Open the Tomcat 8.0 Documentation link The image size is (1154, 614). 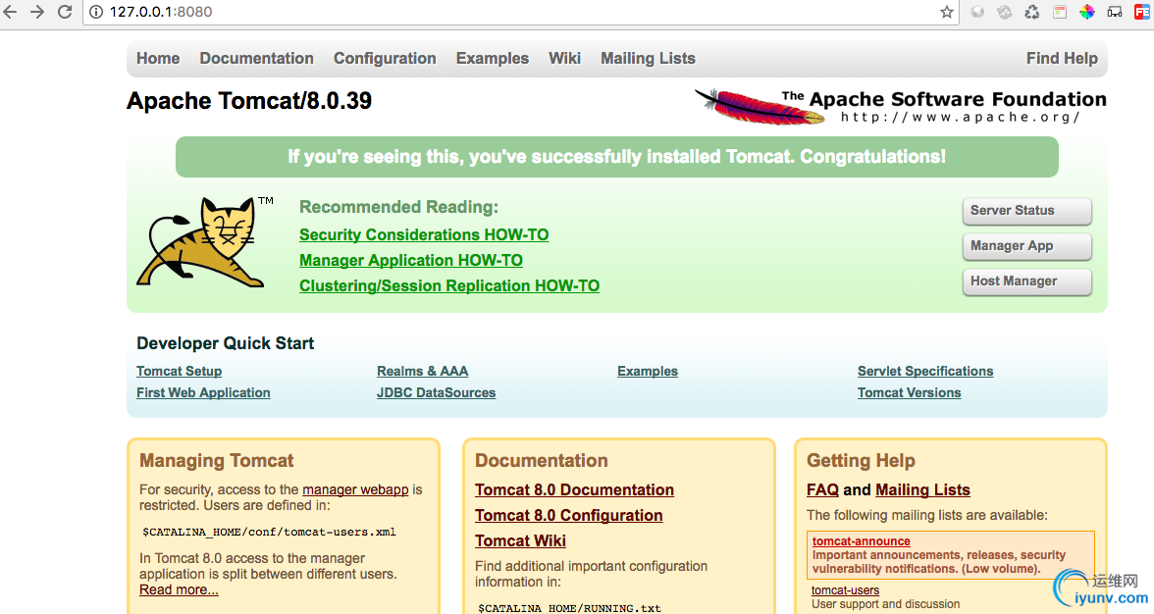coord(574,489)
